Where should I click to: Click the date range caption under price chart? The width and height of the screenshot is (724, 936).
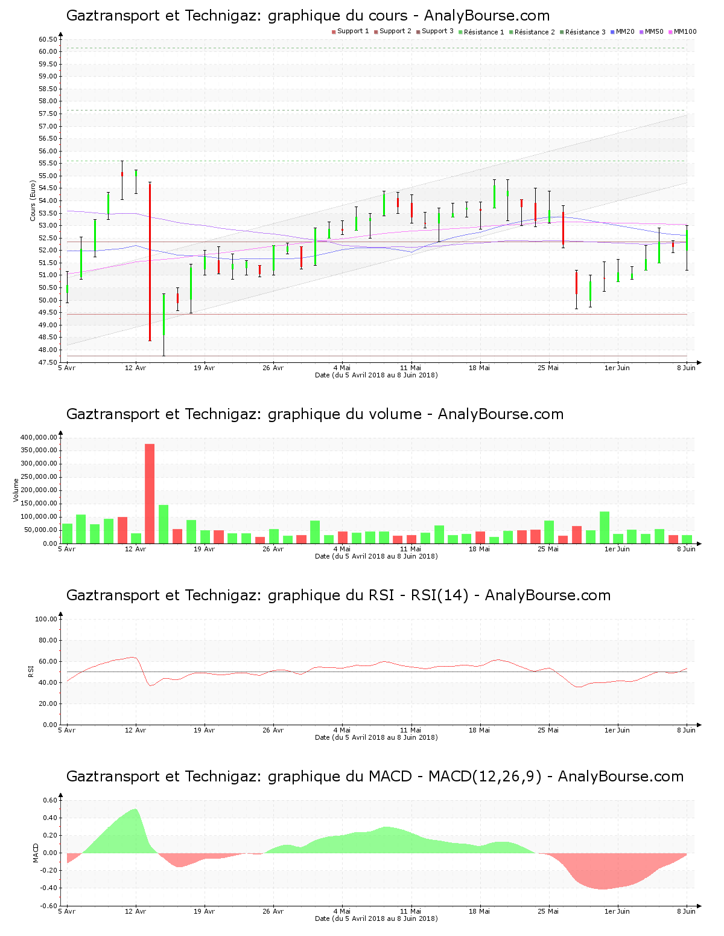376,375
